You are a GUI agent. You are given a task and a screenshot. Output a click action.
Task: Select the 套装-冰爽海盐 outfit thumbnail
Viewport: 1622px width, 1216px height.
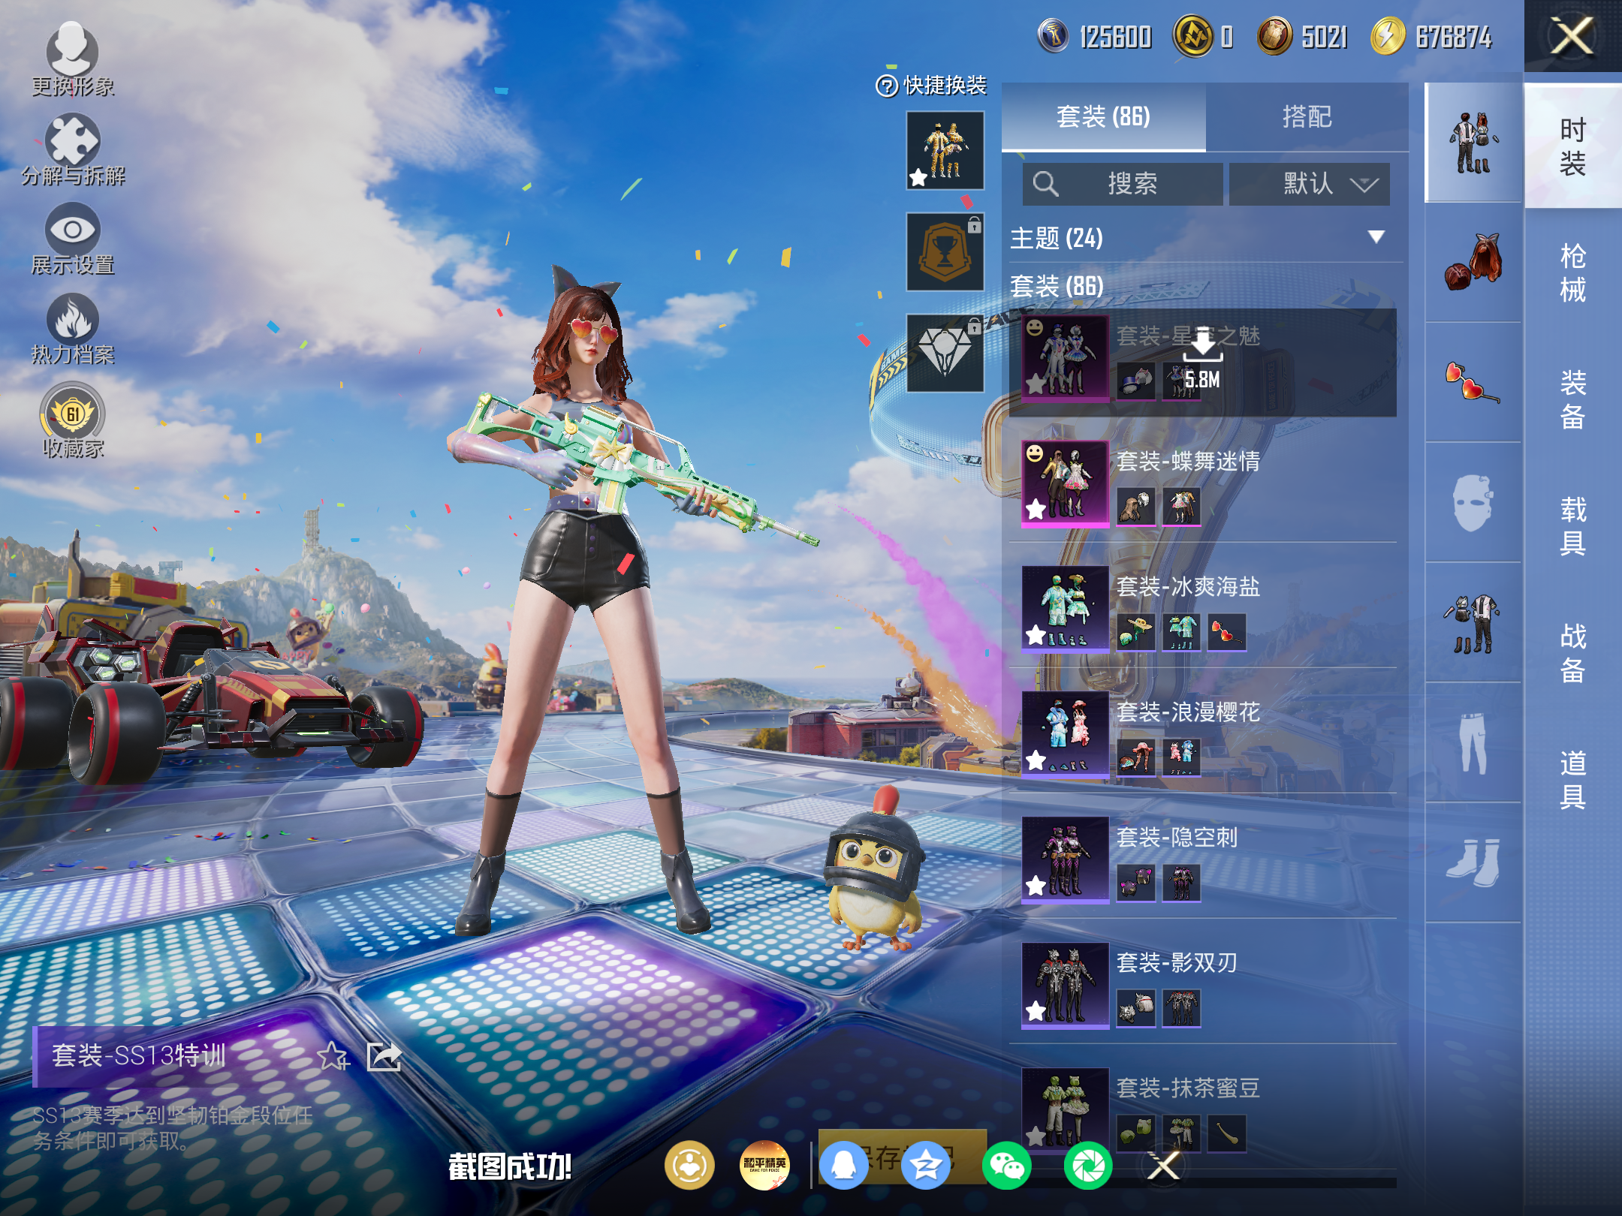pos(1065,609)
